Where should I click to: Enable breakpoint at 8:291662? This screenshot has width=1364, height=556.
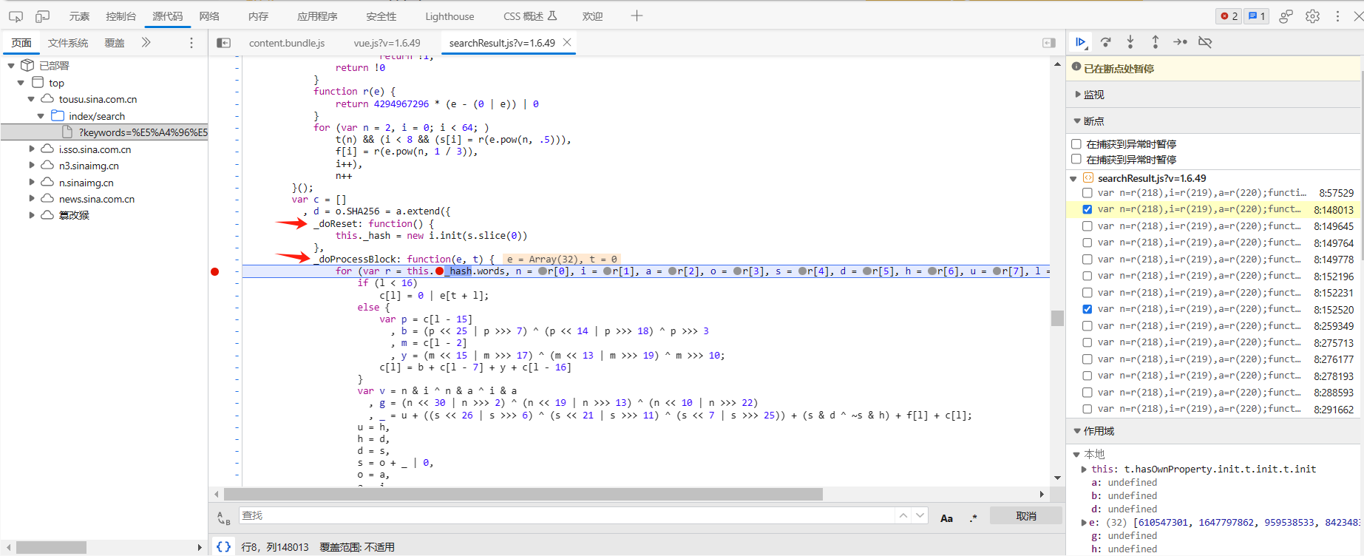(1087, 409)
